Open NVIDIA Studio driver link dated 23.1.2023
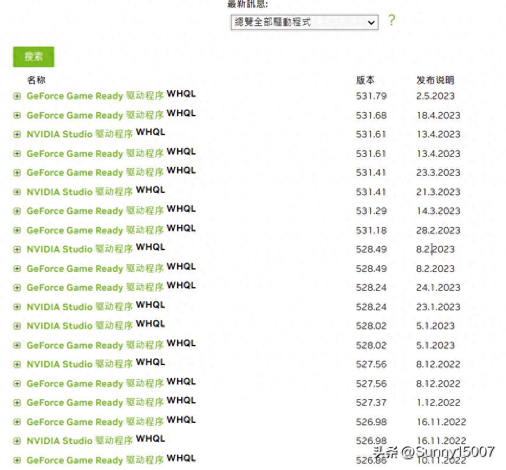The height and width of the screenshot is (470, 506). [80, 307]
